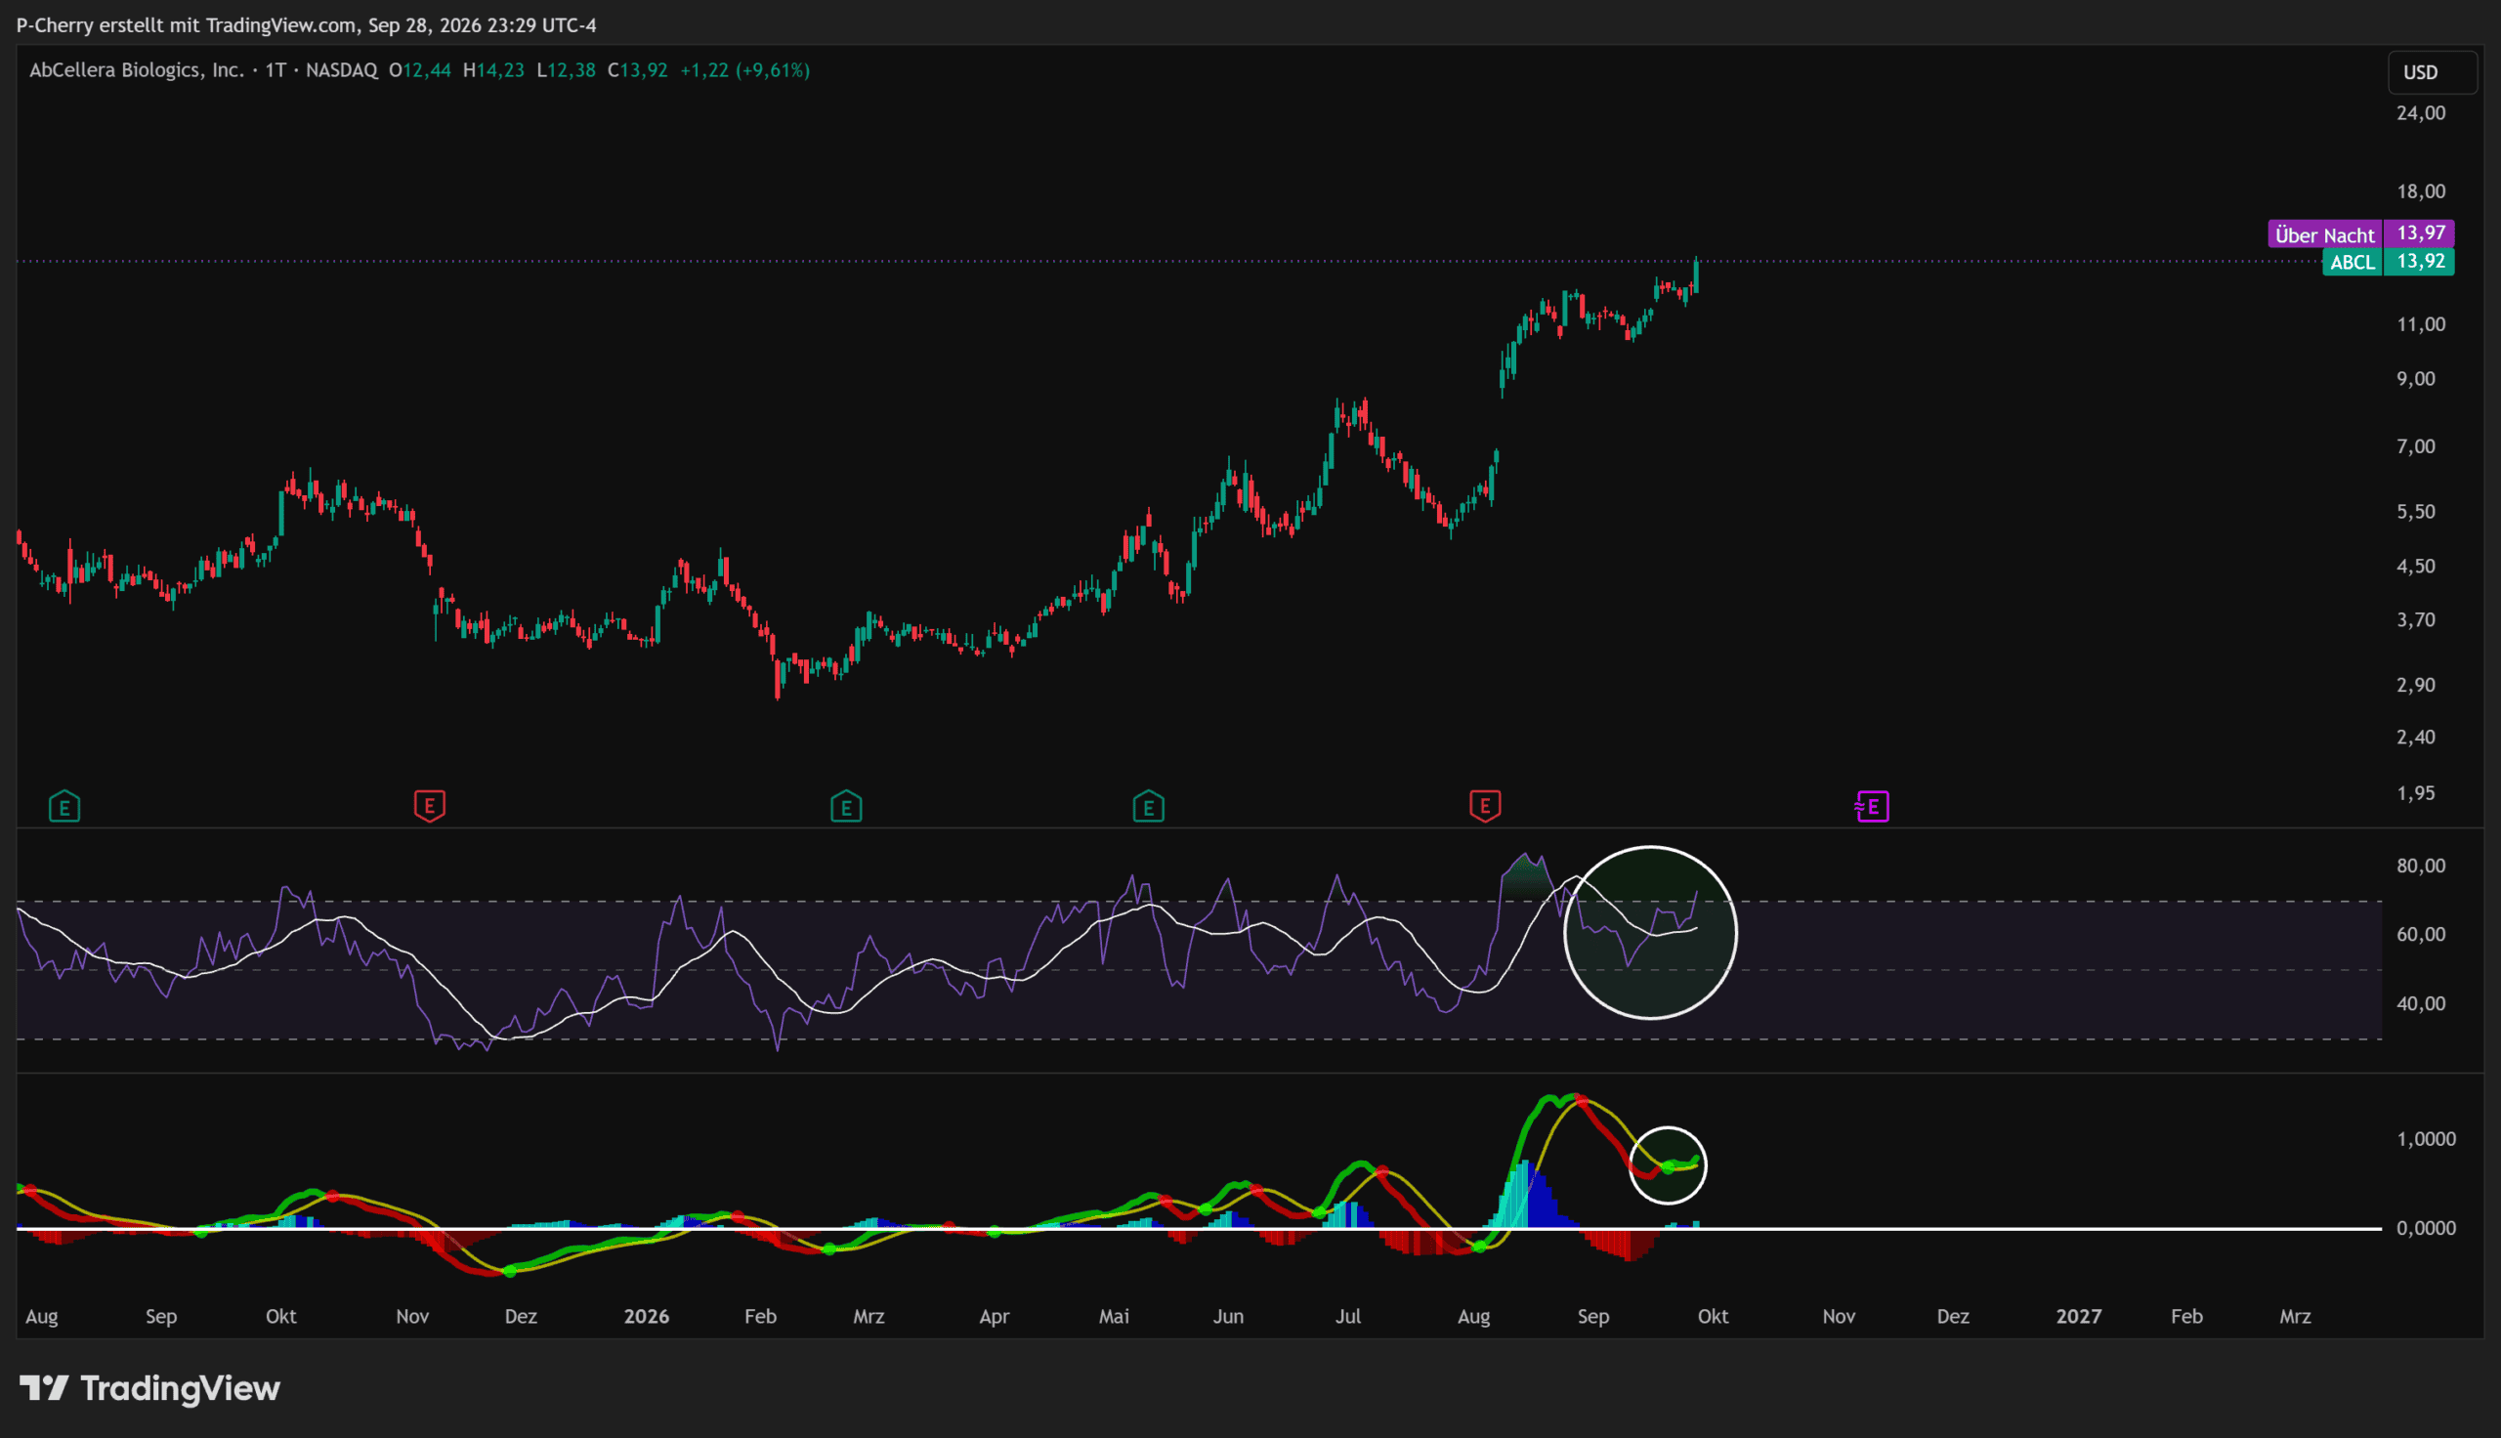This screenshot has width=2501, height=1438.
Task: Open the purple upcoming earnings marker
Action: click(1872, 807)
